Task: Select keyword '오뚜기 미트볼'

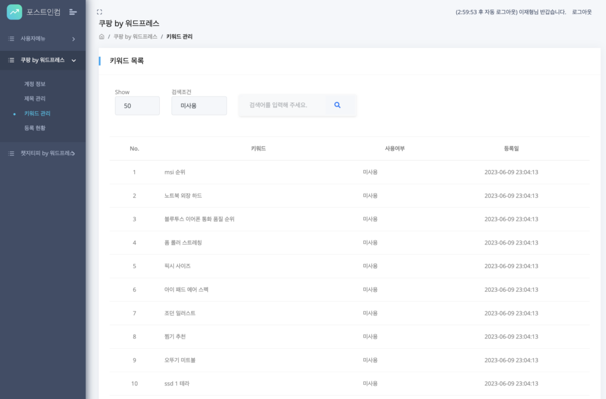Action: coord(180,360)
